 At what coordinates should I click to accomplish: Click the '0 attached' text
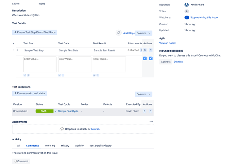pos(133,50)
